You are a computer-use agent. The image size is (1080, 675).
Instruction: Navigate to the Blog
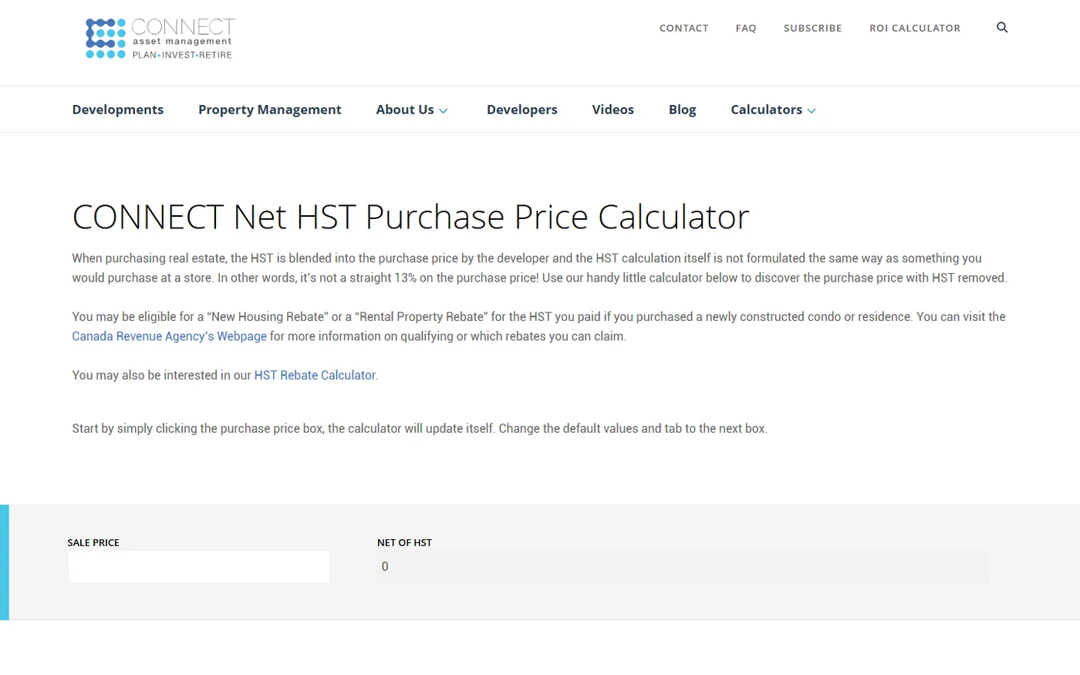(683, 110)
